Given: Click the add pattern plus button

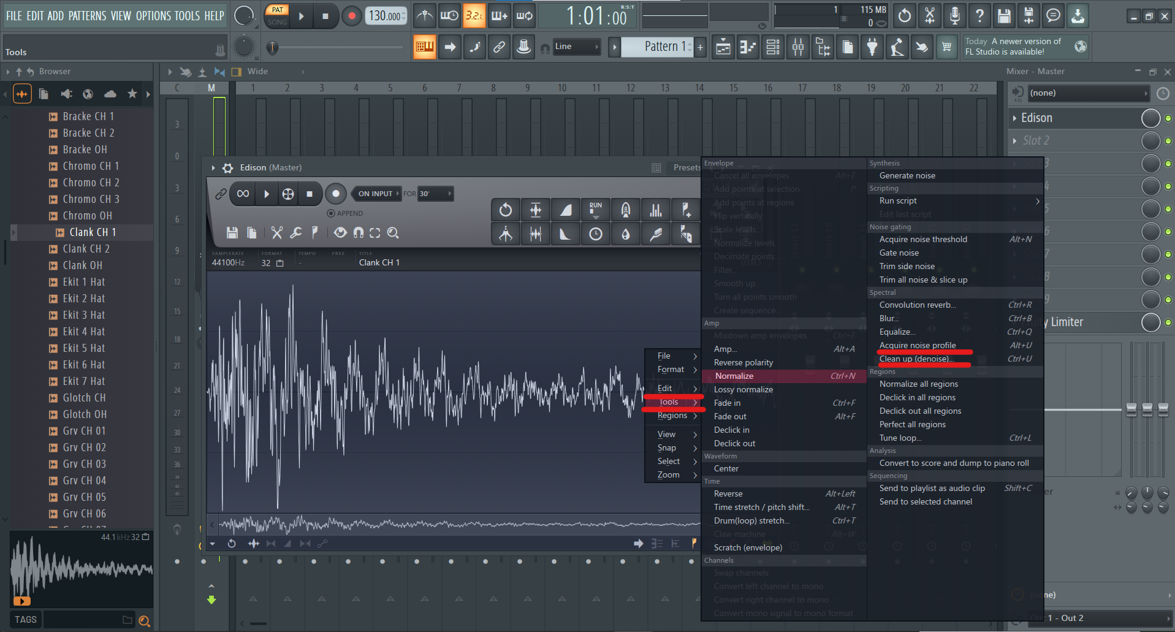Looking at the screenshot, I should (700, 47).
